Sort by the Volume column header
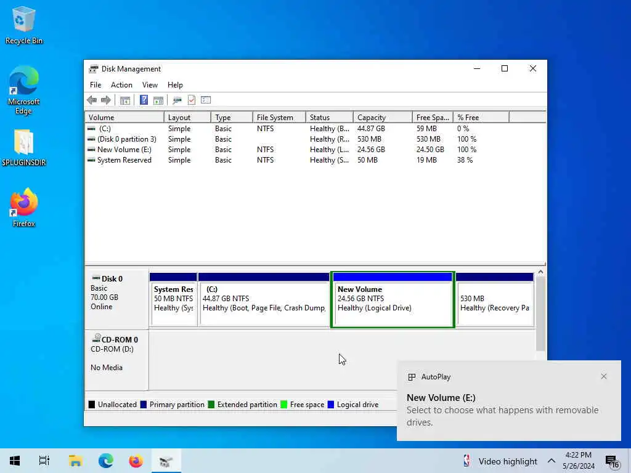The height and width of the screenshot is (473, 631). pos(124,118)
